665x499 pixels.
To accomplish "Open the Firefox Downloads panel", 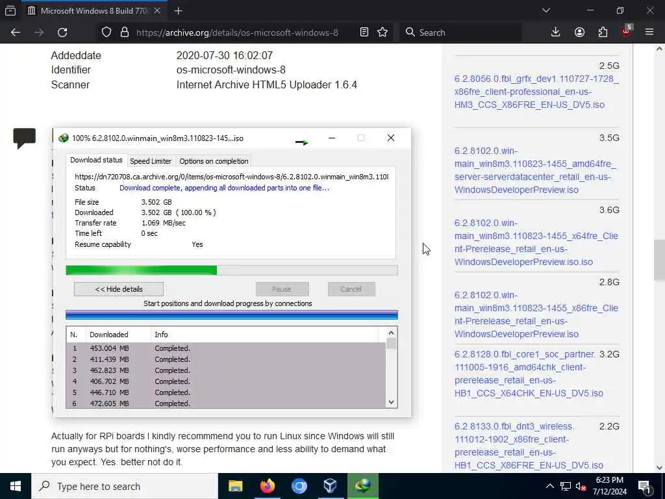I will [555, 32].
